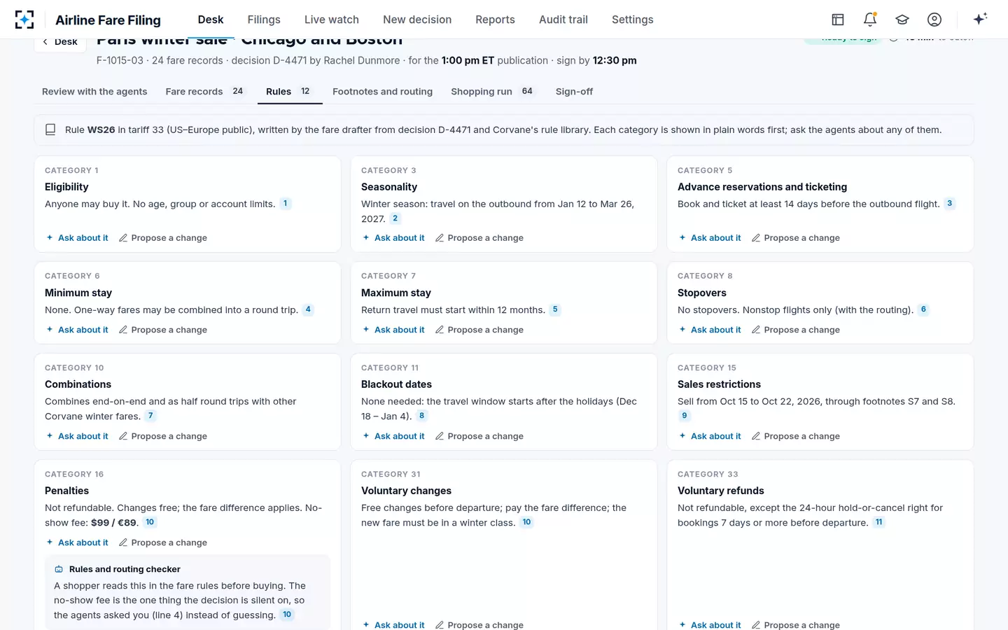Ask about the Stopovers category
The height and width of the screenshot is (630, 1008).
click(710, 330)
